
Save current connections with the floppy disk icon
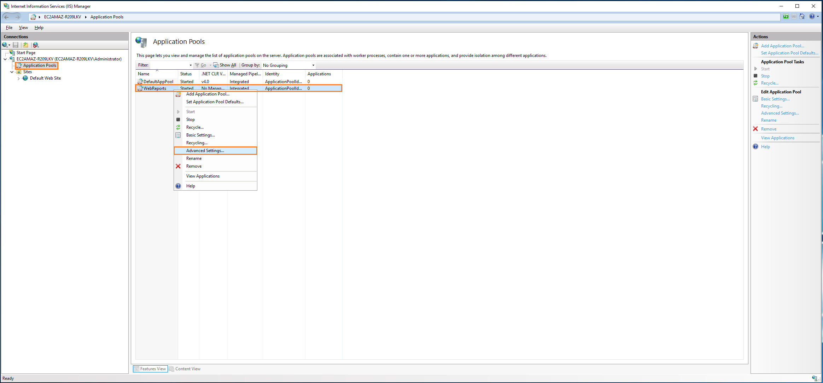15,45
